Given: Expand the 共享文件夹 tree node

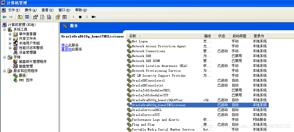Looking at the screenshot, I should coord(10,39).
